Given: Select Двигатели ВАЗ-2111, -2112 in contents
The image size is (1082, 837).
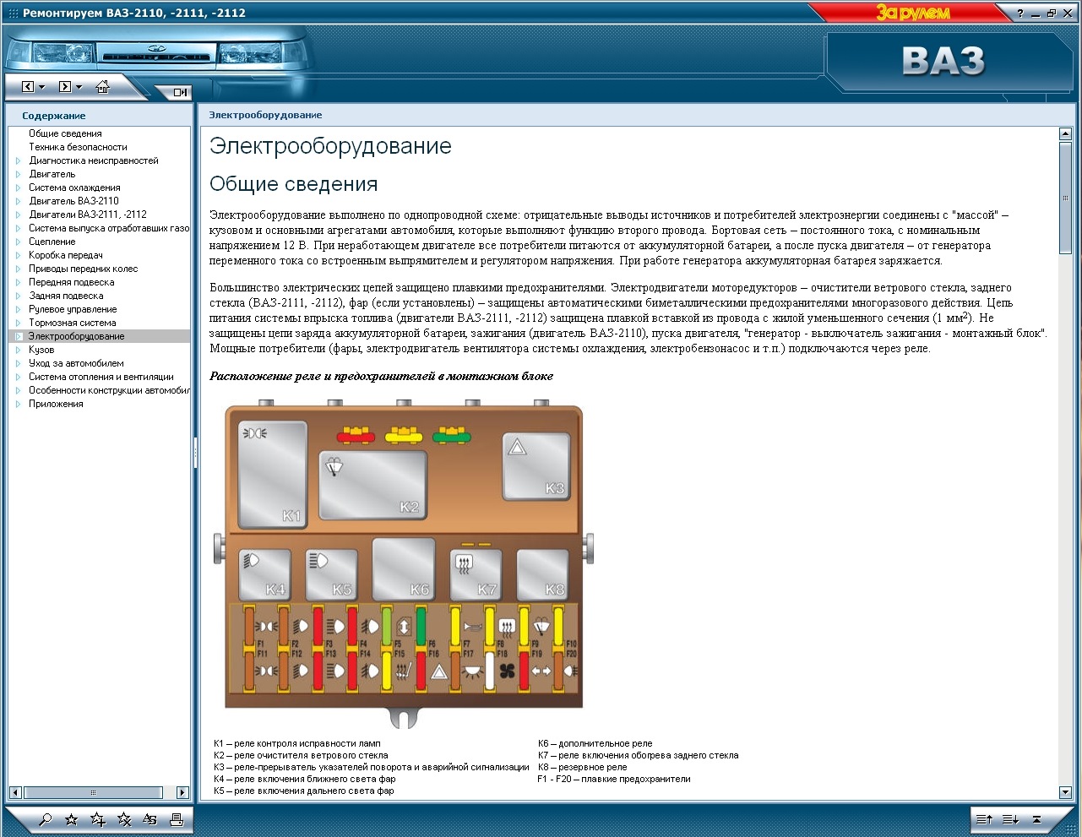Looking at the screenshot, I should [88, 215].
